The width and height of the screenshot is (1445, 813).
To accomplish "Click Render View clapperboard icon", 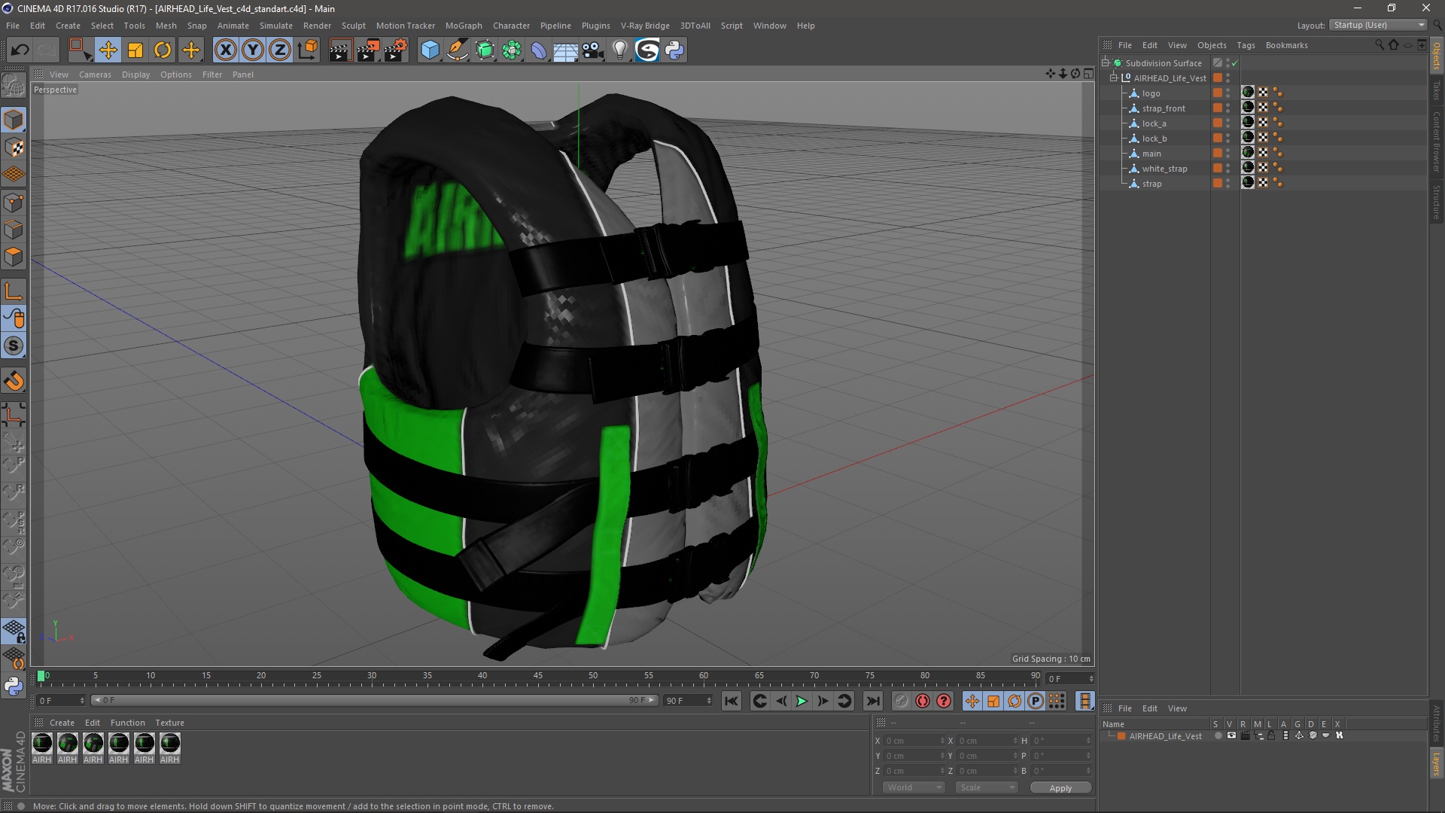I will (339, 50).
